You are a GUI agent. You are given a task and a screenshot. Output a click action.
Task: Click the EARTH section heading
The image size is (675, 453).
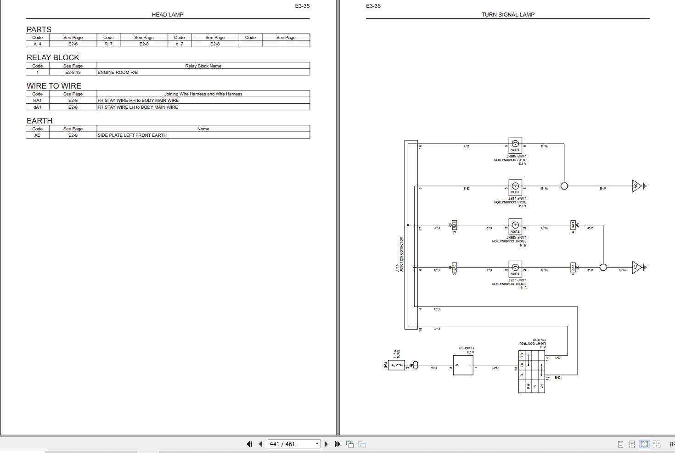pyautogui.click(x=39, y=121)
